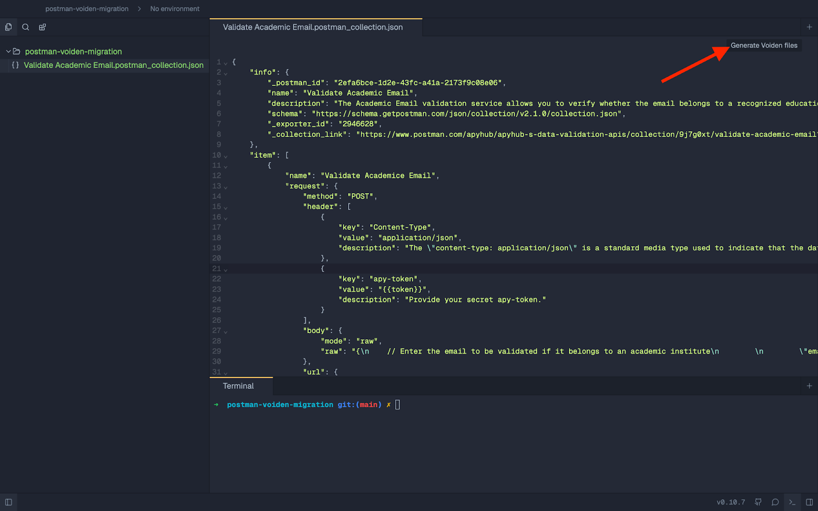
Task: Click git:(main) text in terminal prompt
Action: click(x=359, y=405)
